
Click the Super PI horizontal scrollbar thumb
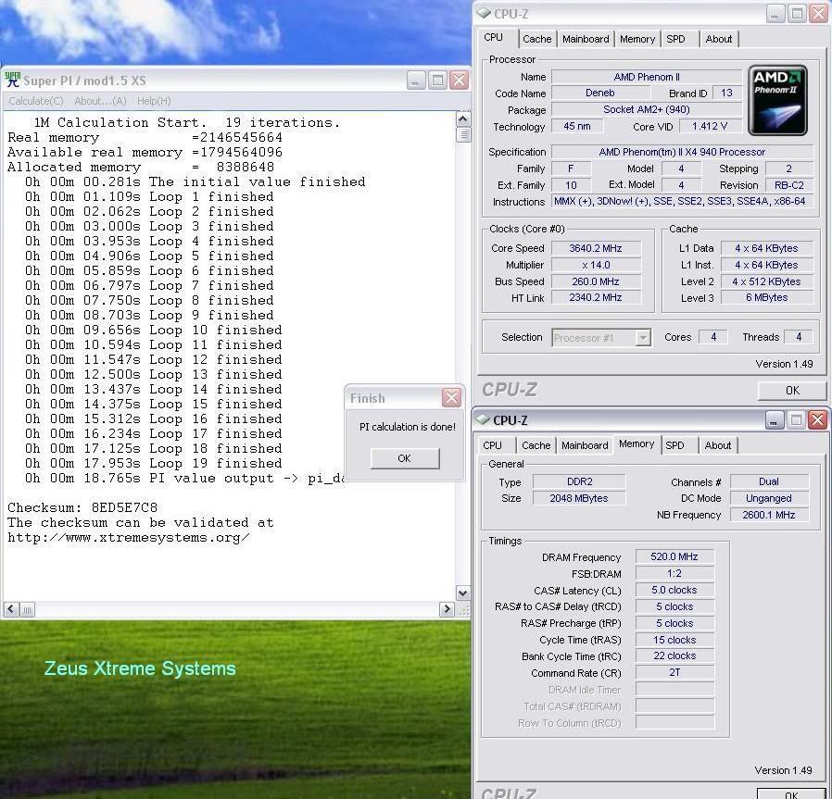tap(27, 610)
